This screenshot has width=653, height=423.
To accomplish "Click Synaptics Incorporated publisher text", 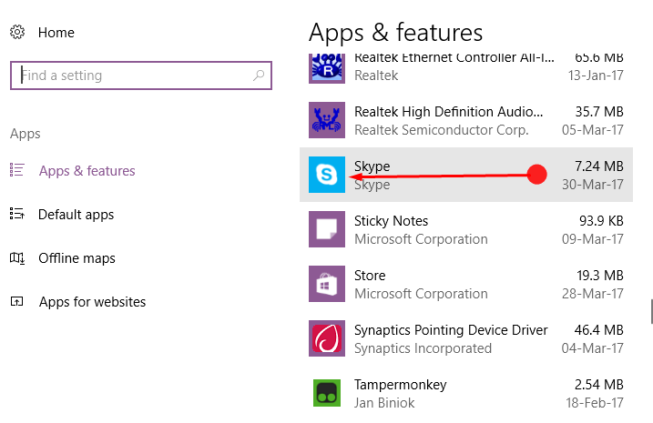I will click(x=423, y=348).
